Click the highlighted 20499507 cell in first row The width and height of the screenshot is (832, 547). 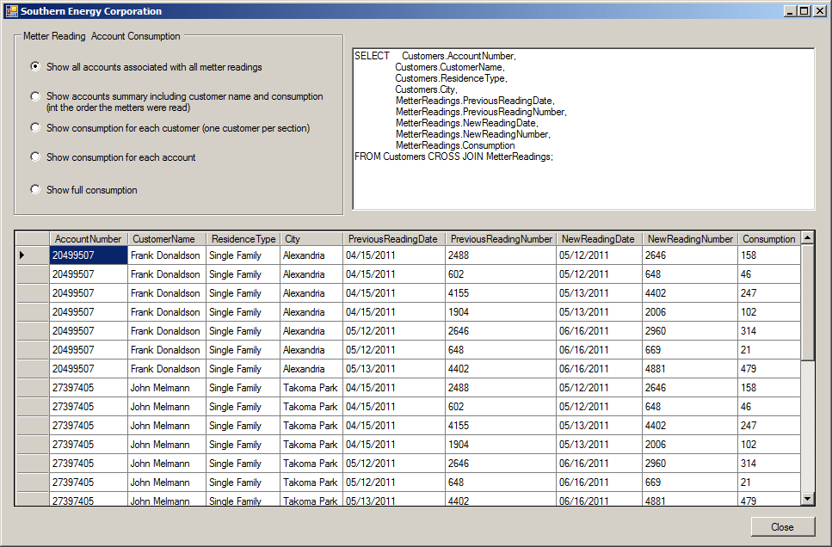click(x=89, y=255)
